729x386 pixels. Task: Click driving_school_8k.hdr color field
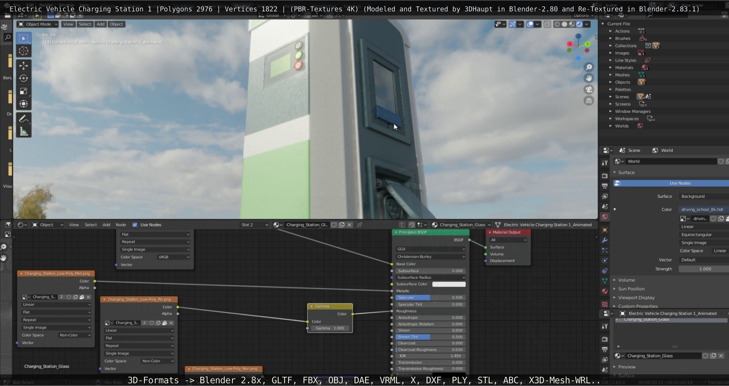(704, 210)
